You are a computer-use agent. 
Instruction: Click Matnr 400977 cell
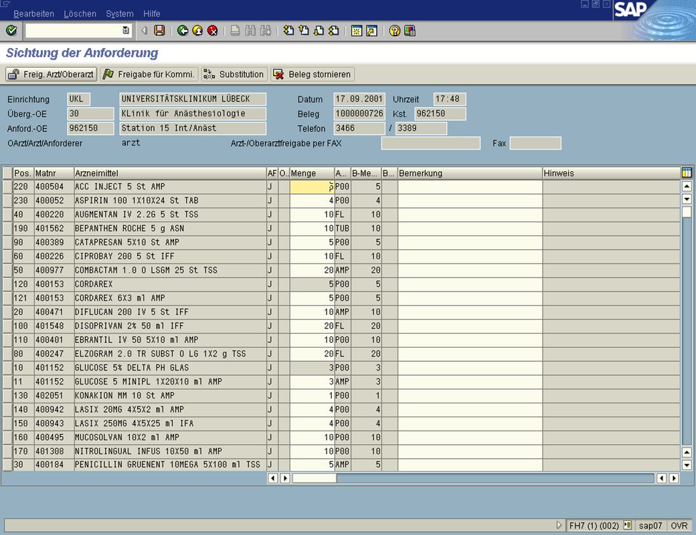click(54, 270)
